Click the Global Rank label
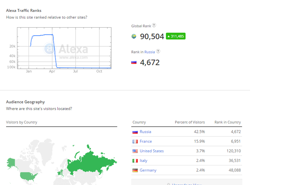 pos(141,26)
